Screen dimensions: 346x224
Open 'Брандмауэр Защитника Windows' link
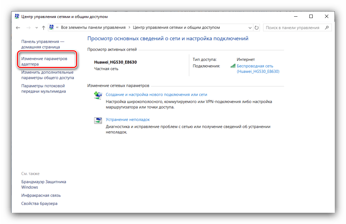pos(43,184)
